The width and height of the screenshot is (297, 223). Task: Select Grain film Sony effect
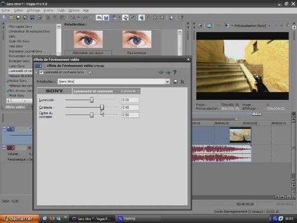tap(19, 42)
